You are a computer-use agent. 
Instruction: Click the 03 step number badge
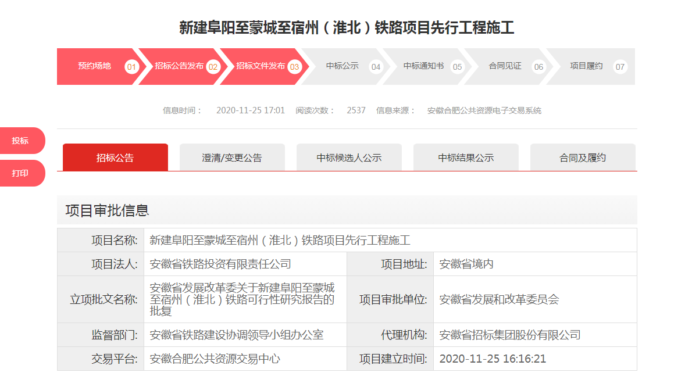coord(294,67)
